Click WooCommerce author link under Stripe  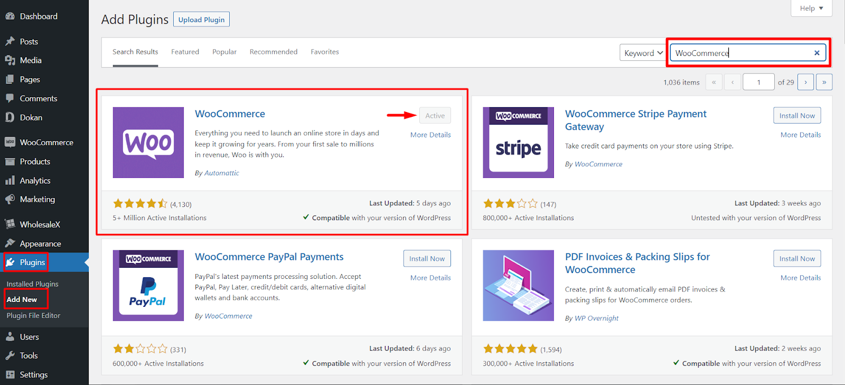(598, 164)
